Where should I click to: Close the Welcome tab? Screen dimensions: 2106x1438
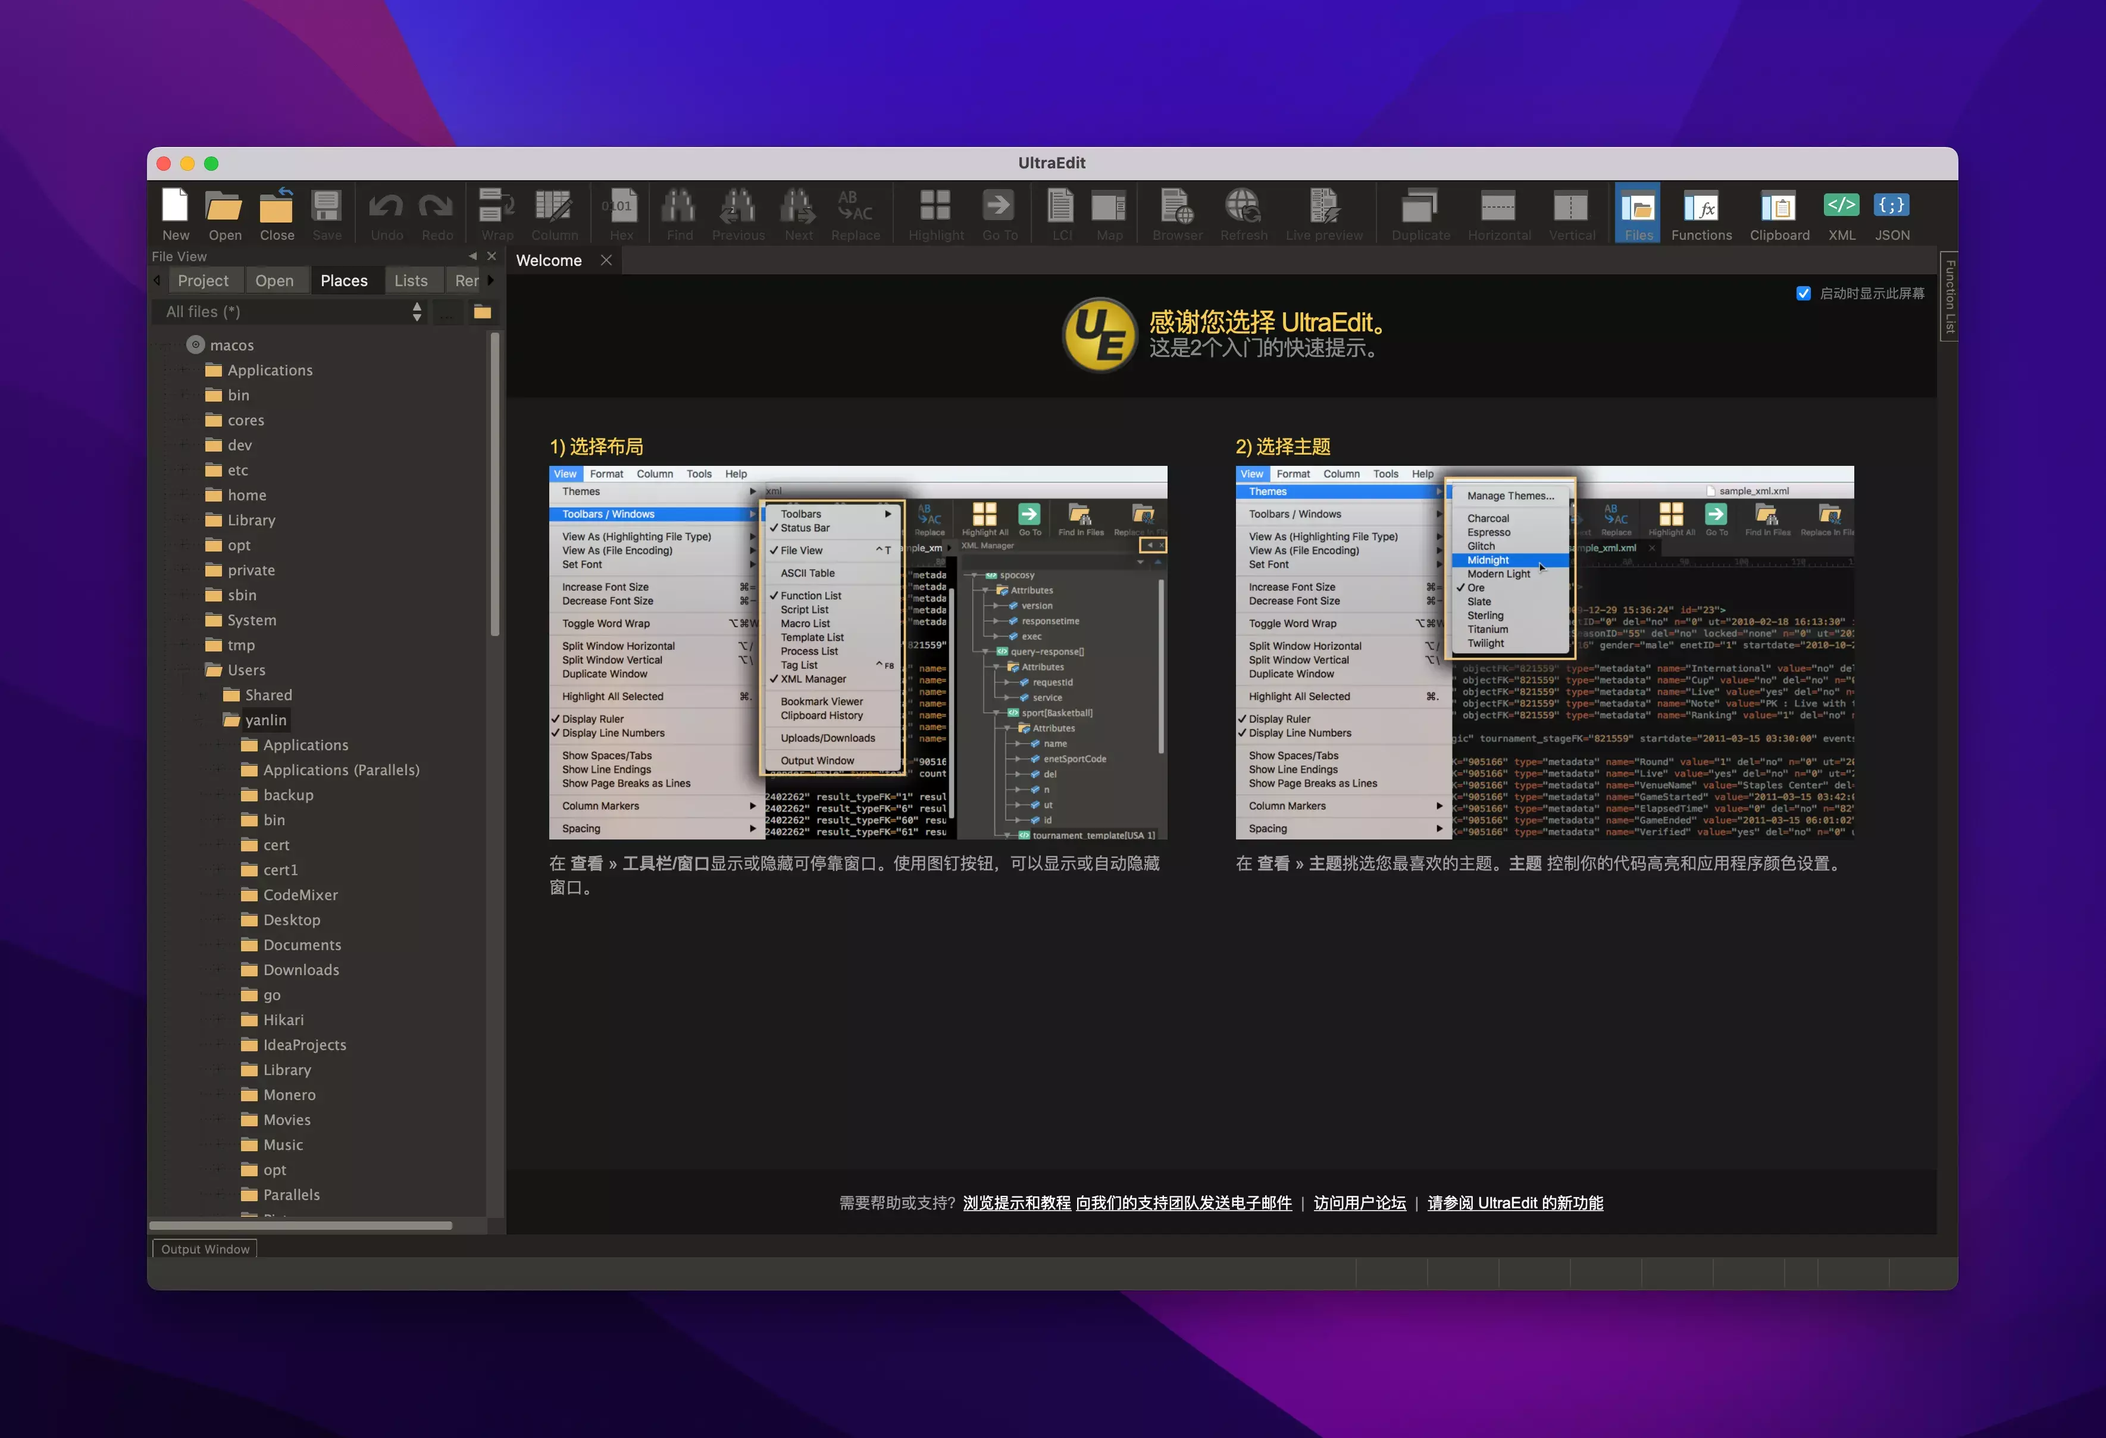(x=606, y=261)
